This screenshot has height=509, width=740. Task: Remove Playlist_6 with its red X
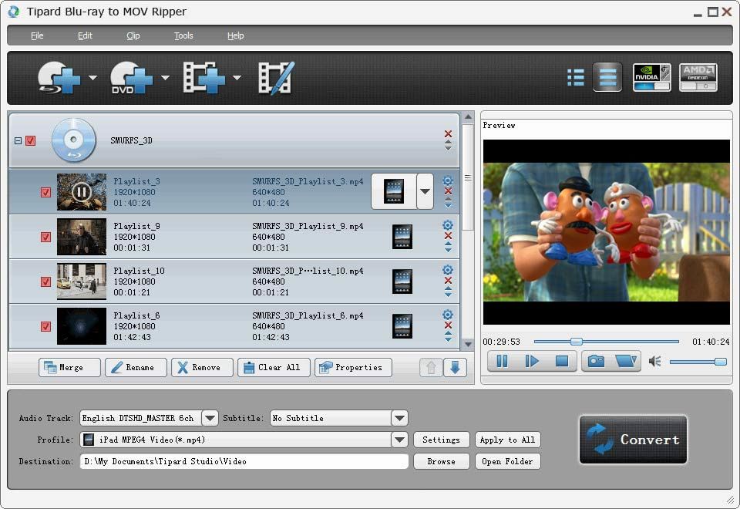448,325
